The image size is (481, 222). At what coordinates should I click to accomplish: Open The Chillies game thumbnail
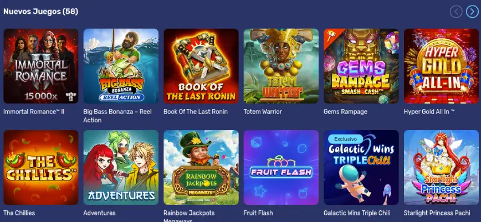41,167
